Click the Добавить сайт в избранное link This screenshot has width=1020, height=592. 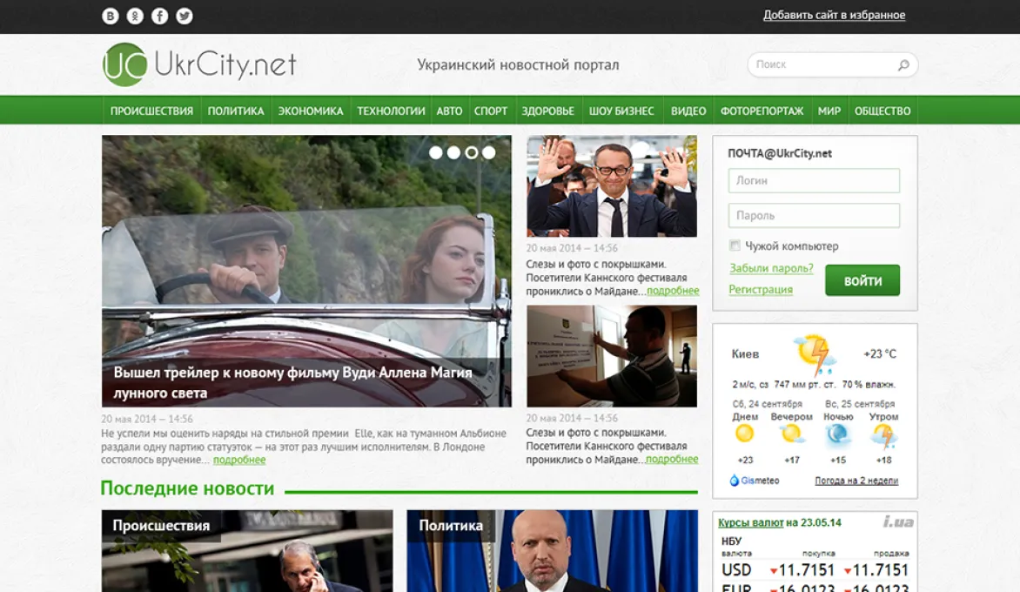[x=834, y=15]
